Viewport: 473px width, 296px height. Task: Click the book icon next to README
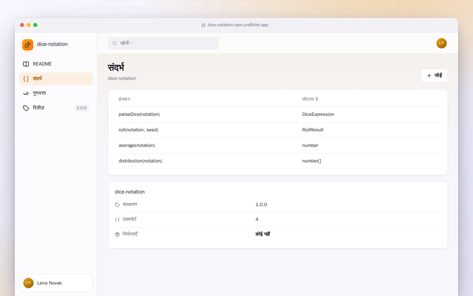pyautogui.click(x=26, y=64)
